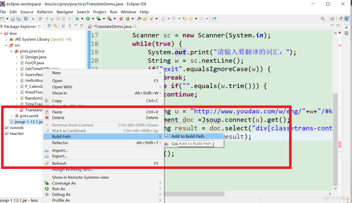Click the editor vertical scrollbar thumb
The height and width of the screenshot is (203, 352).
335,139
